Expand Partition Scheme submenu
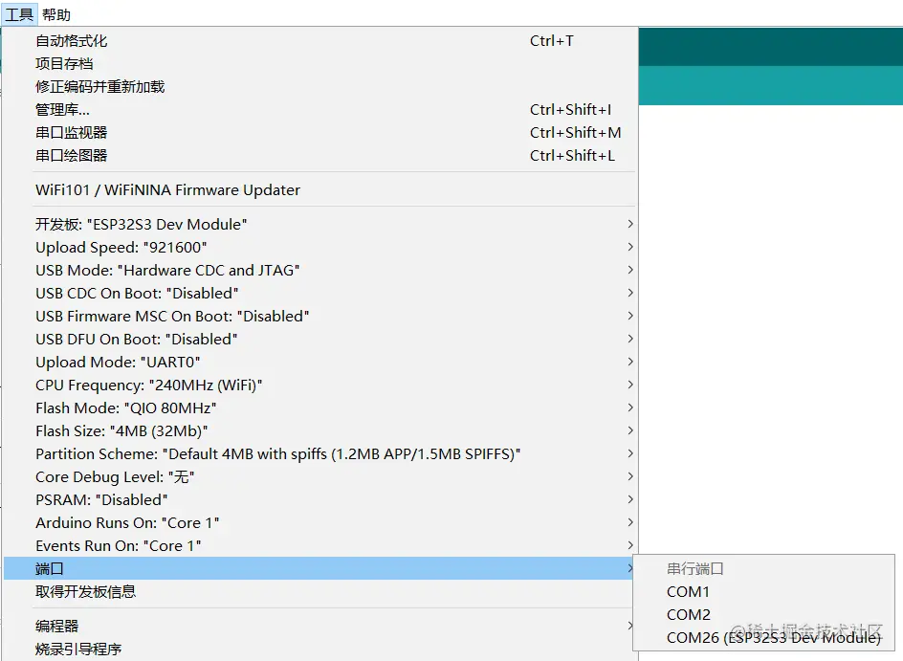This screenshot has height=661, width=903. (320, 454)
